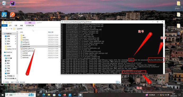The height and width of the screenshot is (97, 183).
Task: Open Microsoft Store from the taskbar
Action: coord(54,95)
